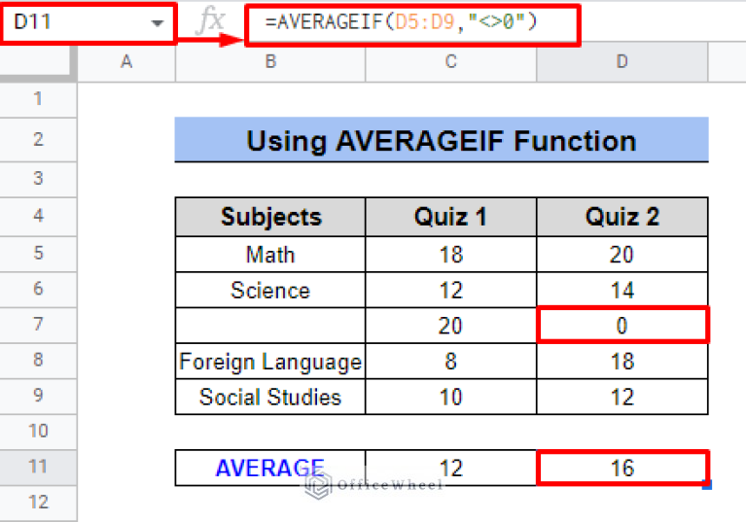Select the Subjects header cell

269,217
